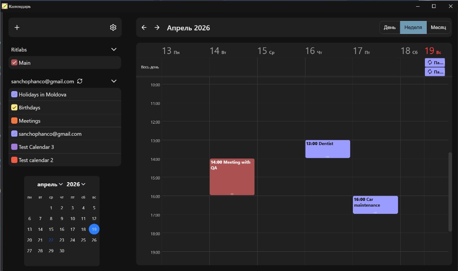458x271 pixels.
Task: Select day 19 in mini calendar
Action: (x=94, y=229)
